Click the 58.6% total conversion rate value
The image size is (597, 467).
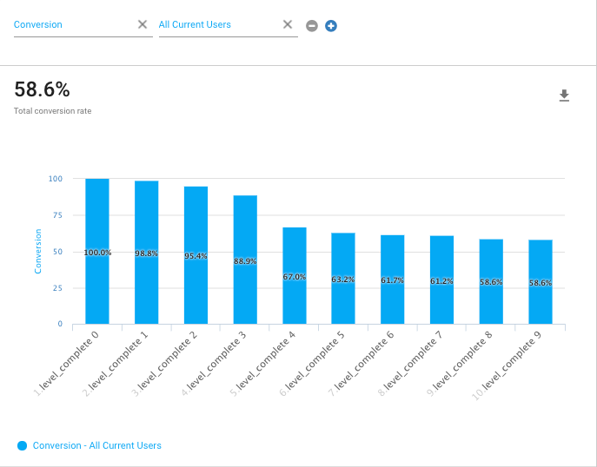[42, 89]
